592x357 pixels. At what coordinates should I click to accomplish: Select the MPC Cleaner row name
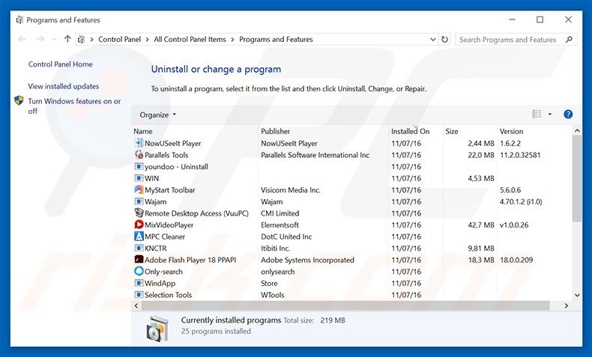coord(165,237)
